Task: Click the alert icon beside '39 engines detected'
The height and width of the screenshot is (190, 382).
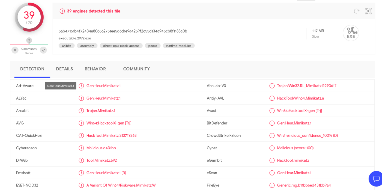Action: 62,11
